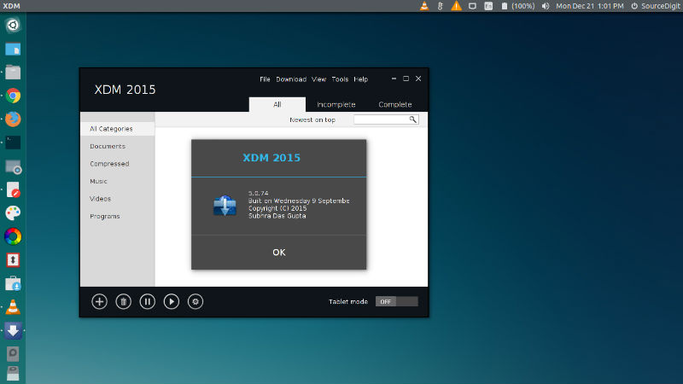
Task: Select Compressed category
Action: (x=109, y=164)
